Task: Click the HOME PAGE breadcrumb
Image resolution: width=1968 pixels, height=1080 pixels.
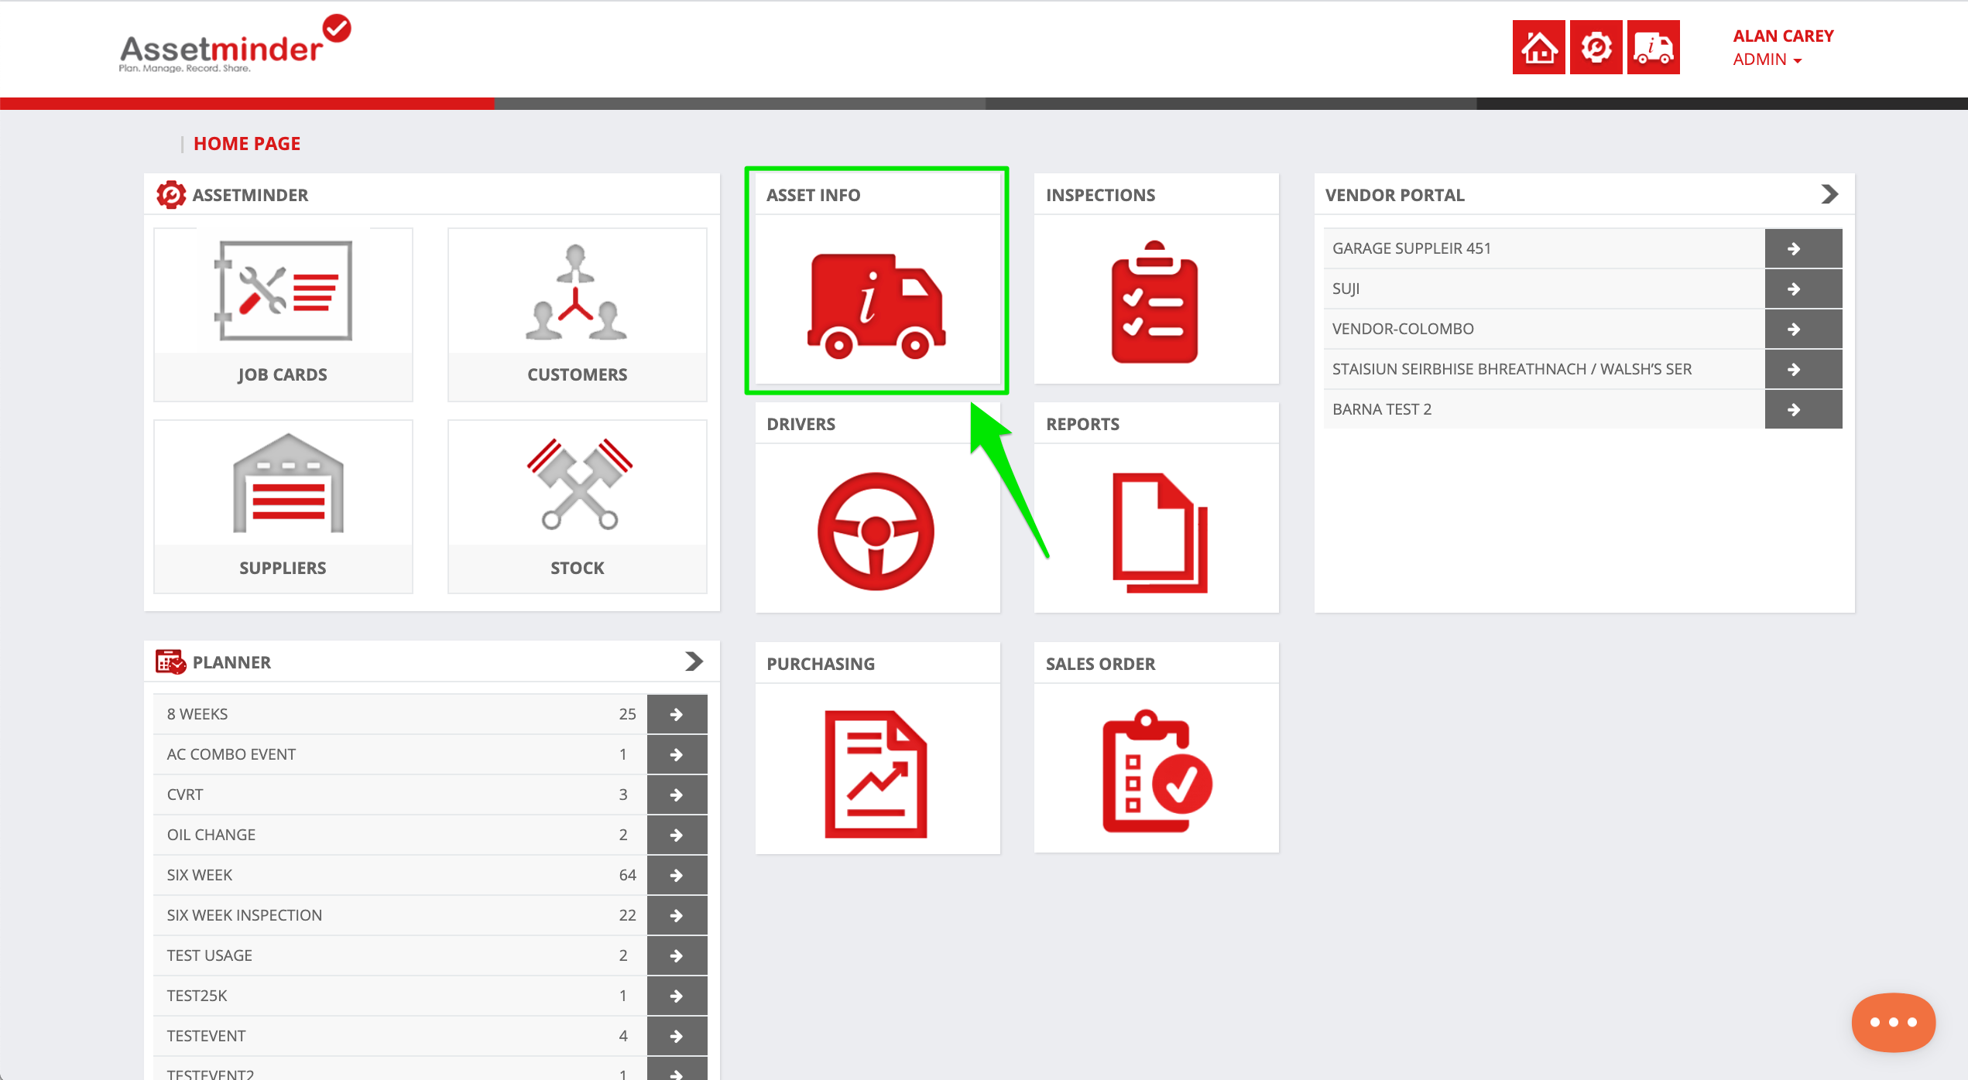Action: (x=247, y=144)
